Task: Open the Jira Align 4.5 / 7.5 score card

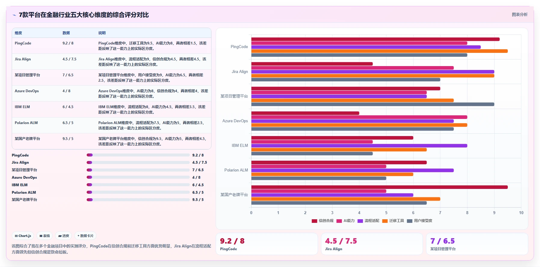Action: (372, 244)
